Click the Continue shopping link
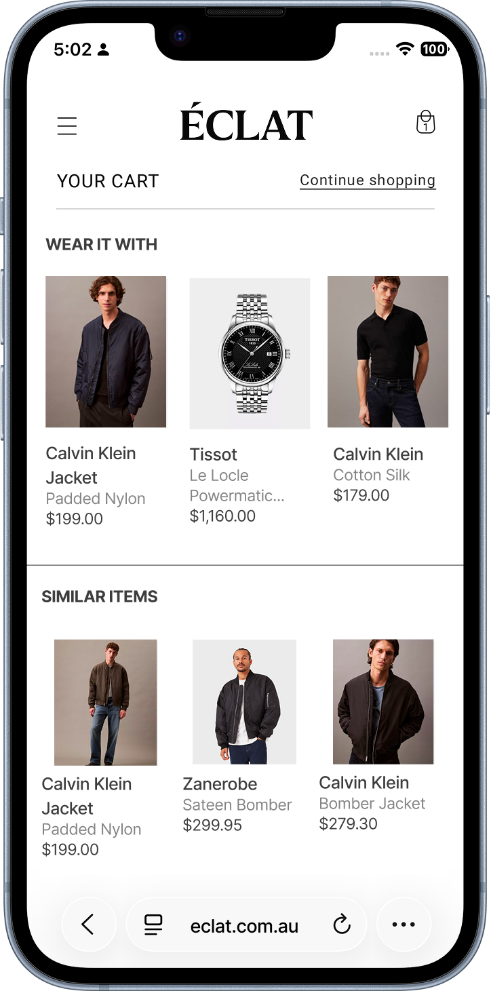 [x=368, y=180]
